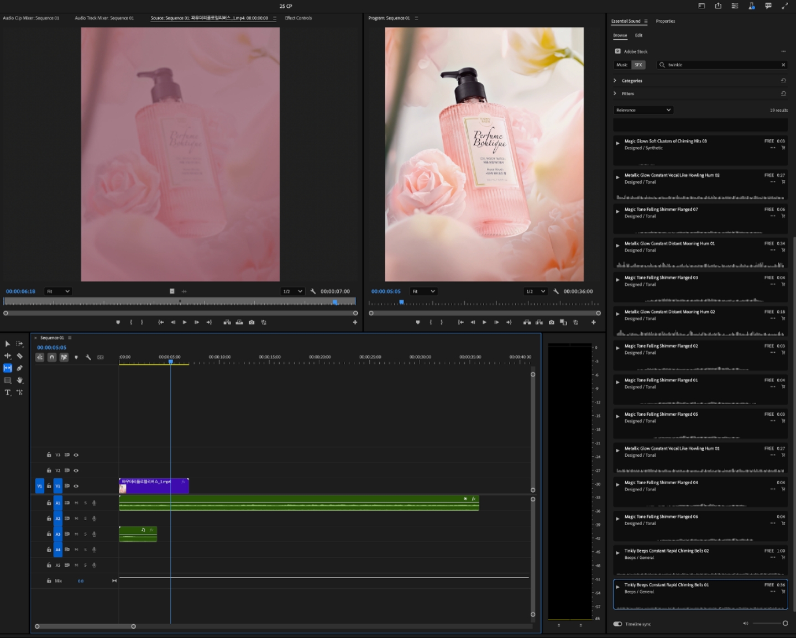Select the Razor tool

click(x=20, y=356)
